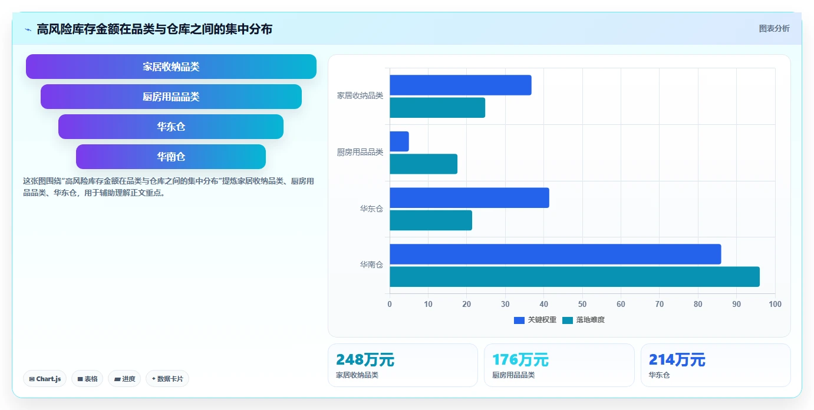Click the chart title 高风险库存金额 heading
The width and height of the screenshot is (814, 410).
click(x=154, y=29)
